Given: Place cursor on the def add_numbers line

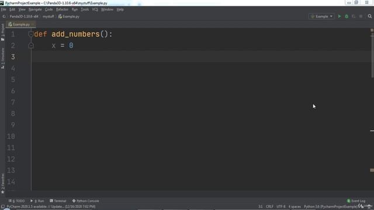Looking at the screenshot, I should (72, 34).
